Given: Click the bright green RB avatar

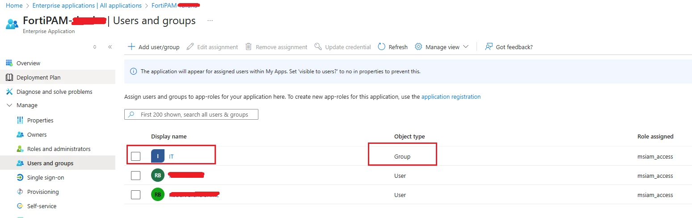Looking at the screenshot, I should [158, 195].
